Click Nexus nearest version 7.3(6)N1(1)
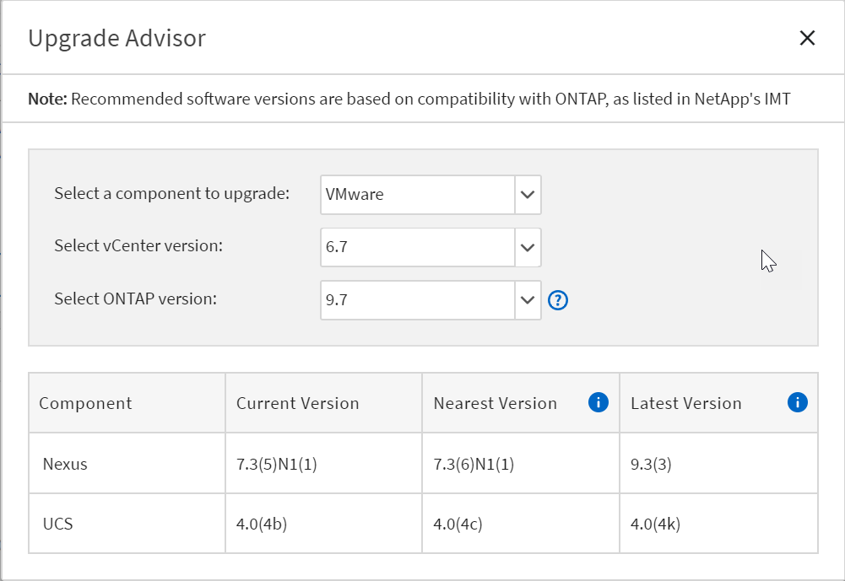Viewport: 845px width, 581px height. pyautogui.click(x=474, y=464)
